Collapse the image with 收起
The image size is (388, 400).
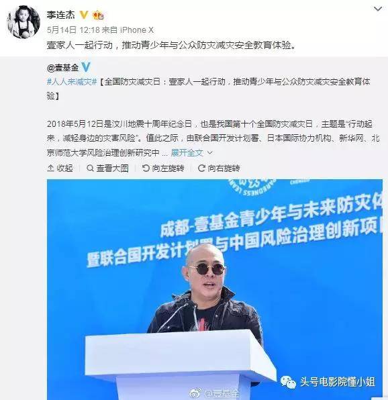click(x=60, y=168)
